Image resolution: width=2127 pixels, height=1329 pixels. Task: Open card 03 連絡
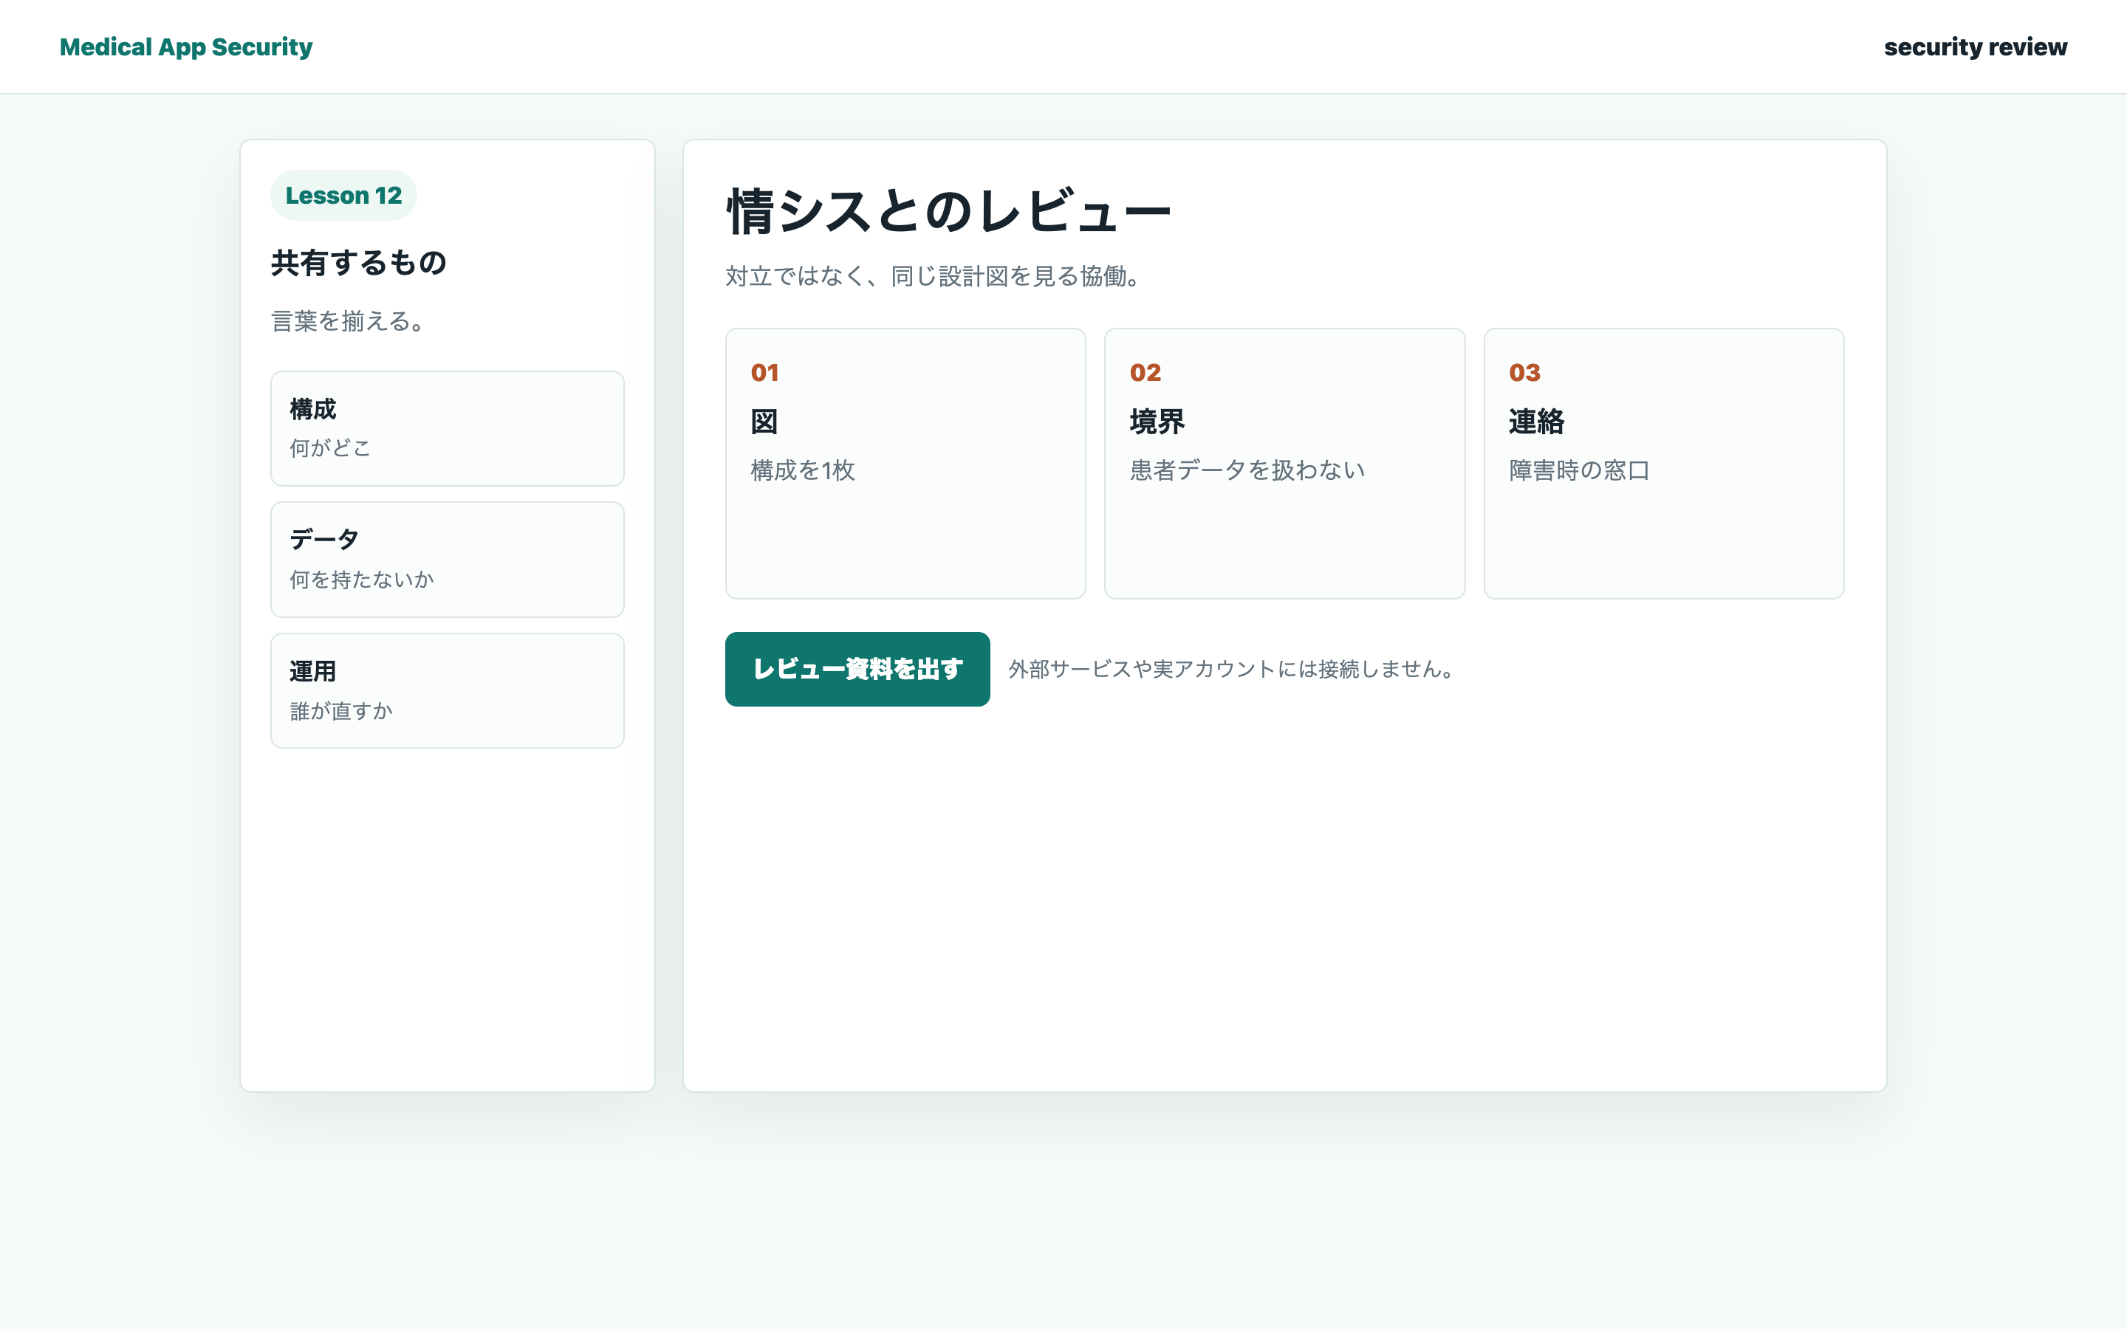point(1664,463)
